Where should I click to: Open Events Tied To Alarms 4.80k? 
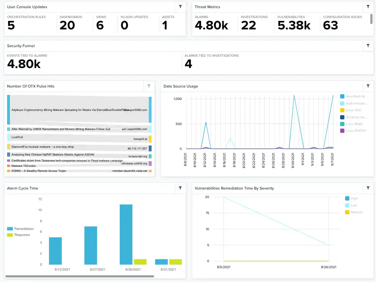click(x=24, y=64)
